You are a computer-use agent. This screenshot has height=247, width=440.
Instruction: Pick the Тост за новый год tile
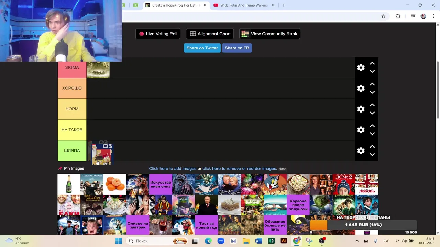coord(207,225)
